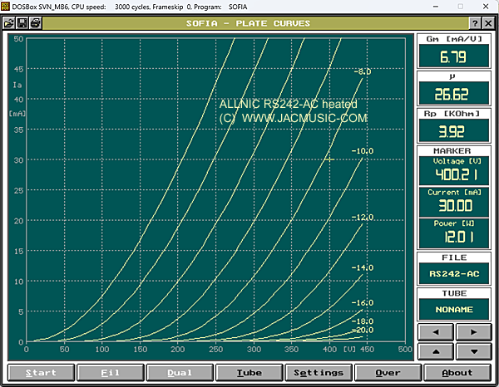Screen dimensions: 499x387
Task: Click the printer icon
Action: click(x=36, y=23)
